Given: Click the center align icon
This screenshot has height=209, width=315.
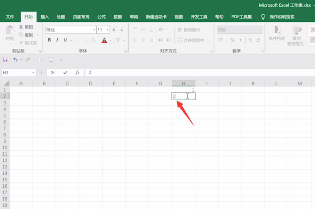Looking at the screenshot, I should tap(143, 40).
